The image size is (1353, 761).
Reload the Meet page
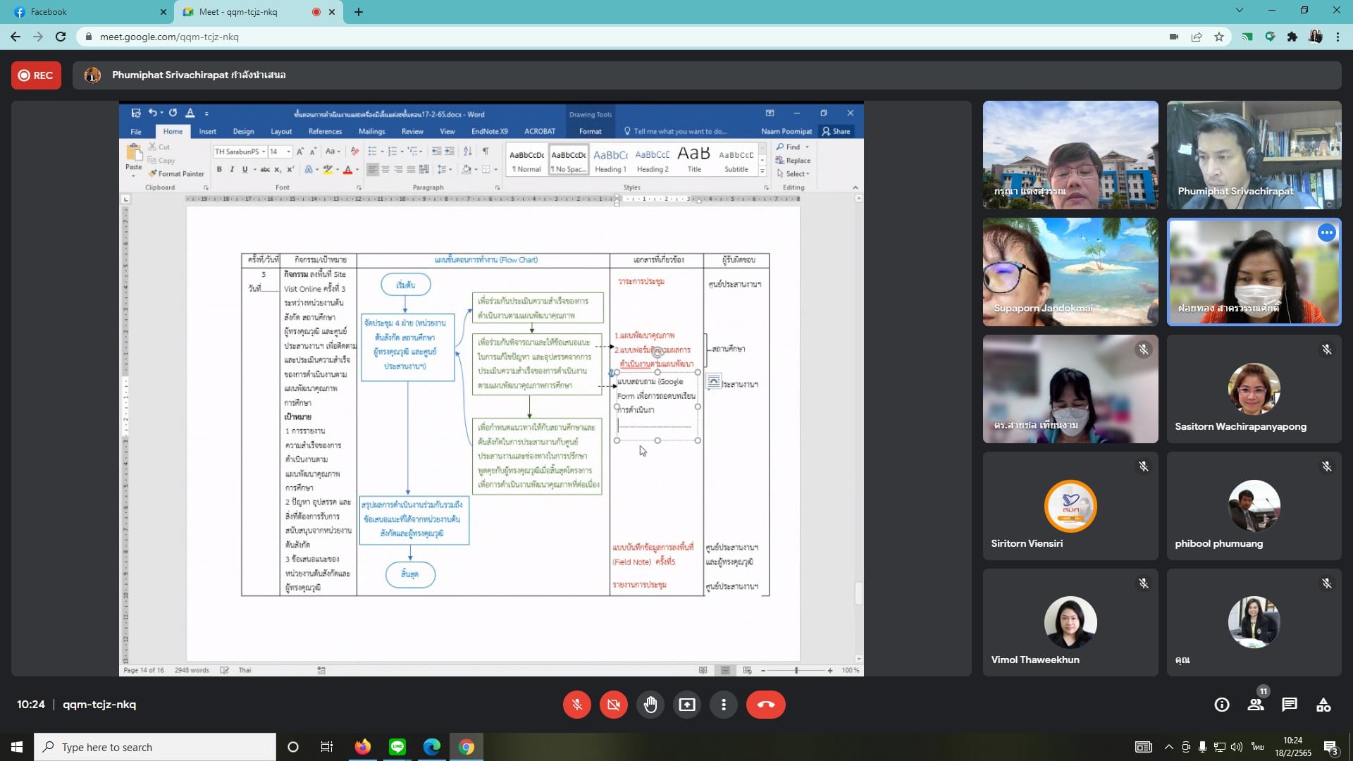click(x=61, y=37)
